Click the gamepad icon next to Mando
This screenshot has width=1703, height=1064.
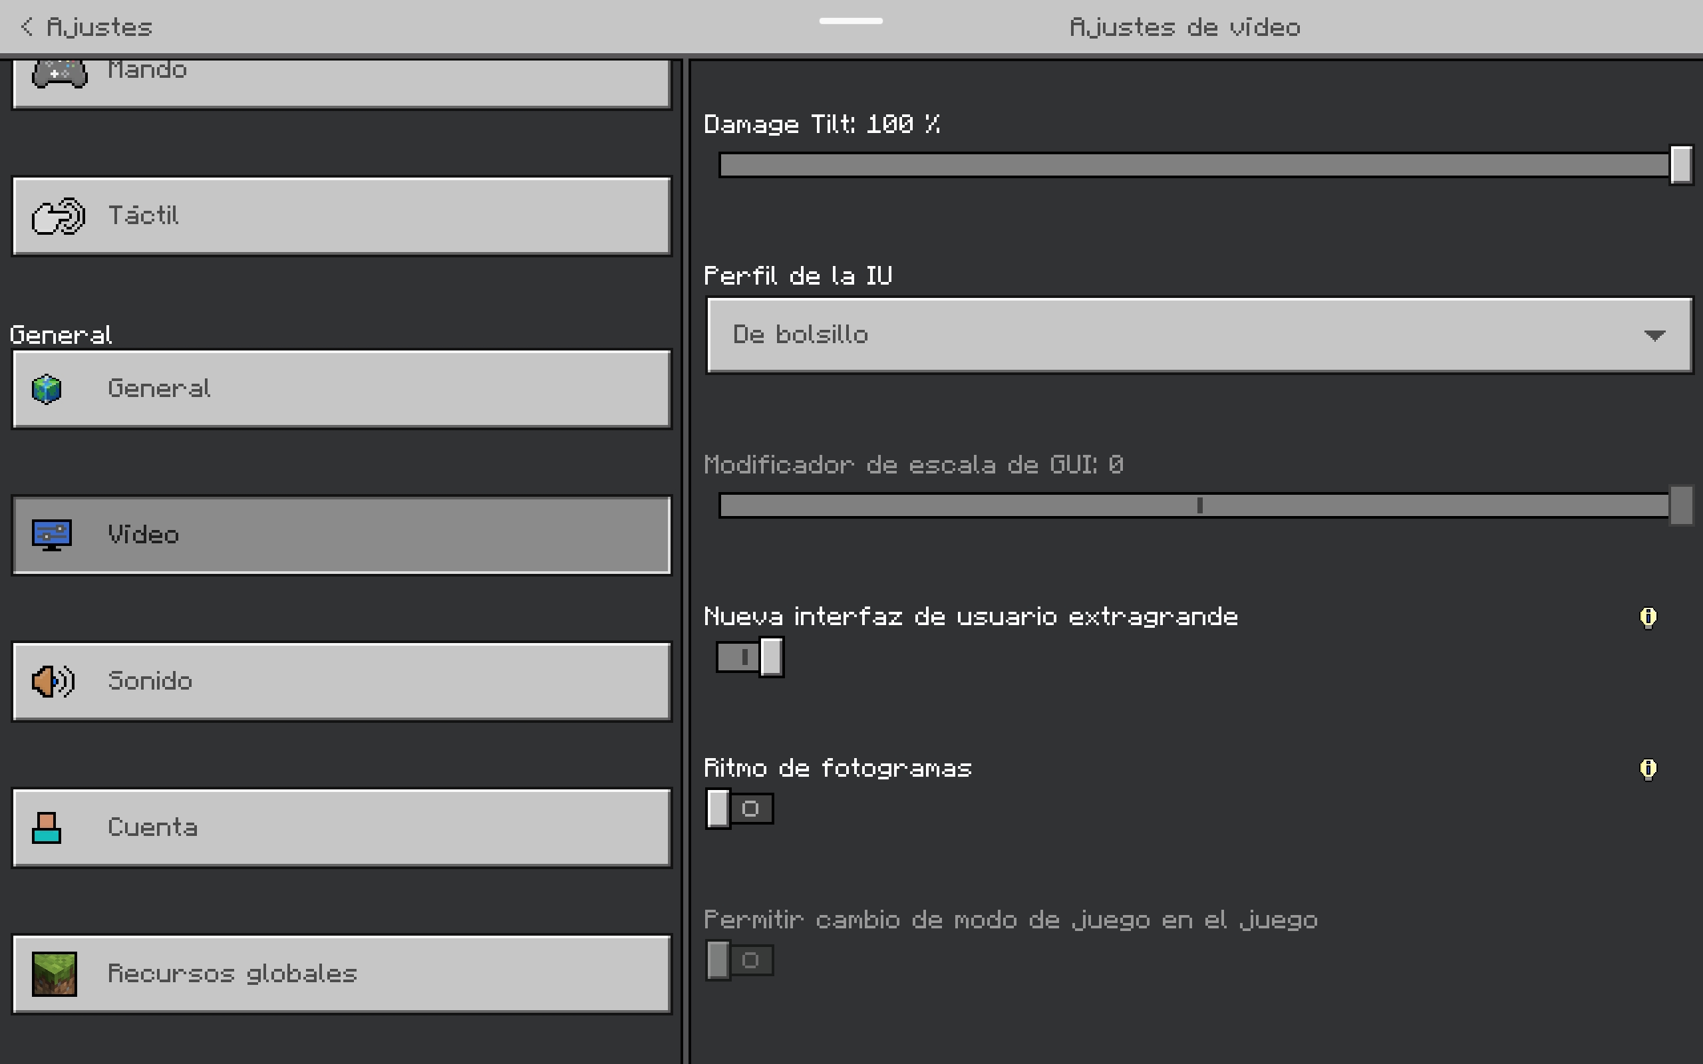(x=60, y=73)
